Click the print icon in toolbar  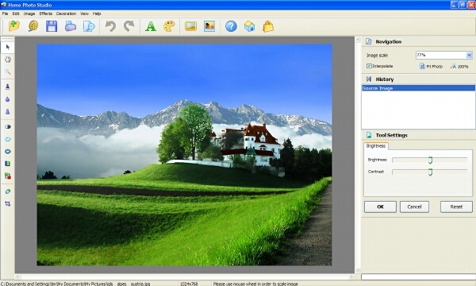pos(71,26)
